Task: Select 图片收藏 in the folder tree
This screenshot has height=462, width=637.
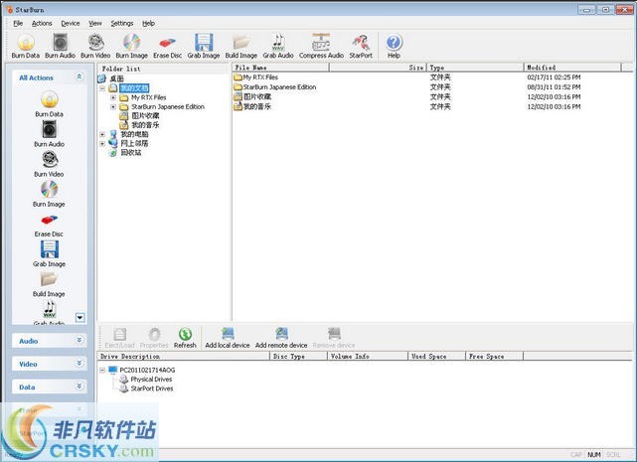Action: [145, 116]
